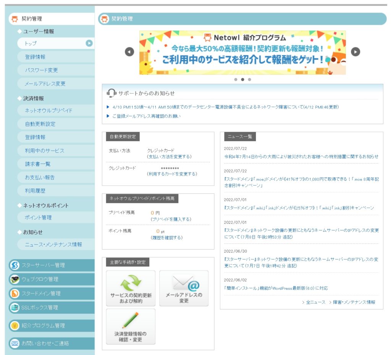Screen dimensions: 391x355
Task: Click the Star Domain management icon
Action: click(15, 293)
